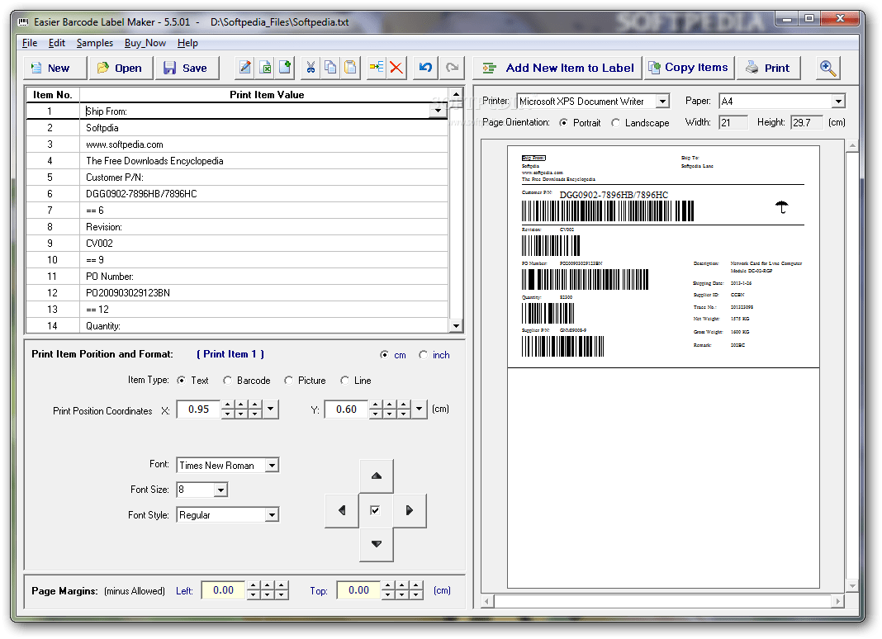Open the Buy_Now menu

[145, 42]
